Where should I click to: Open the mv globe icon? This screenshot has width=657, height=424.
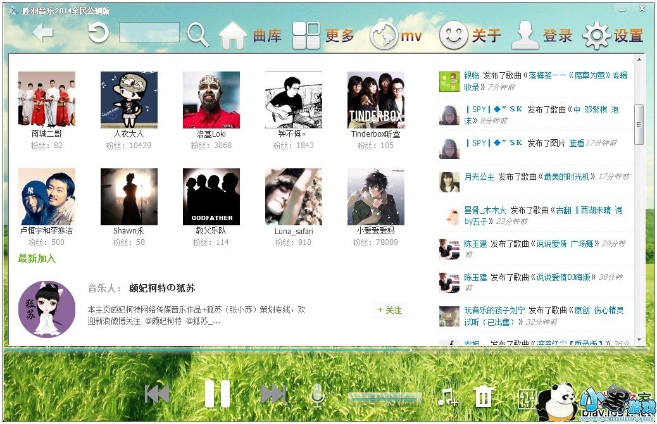point(384,35)
